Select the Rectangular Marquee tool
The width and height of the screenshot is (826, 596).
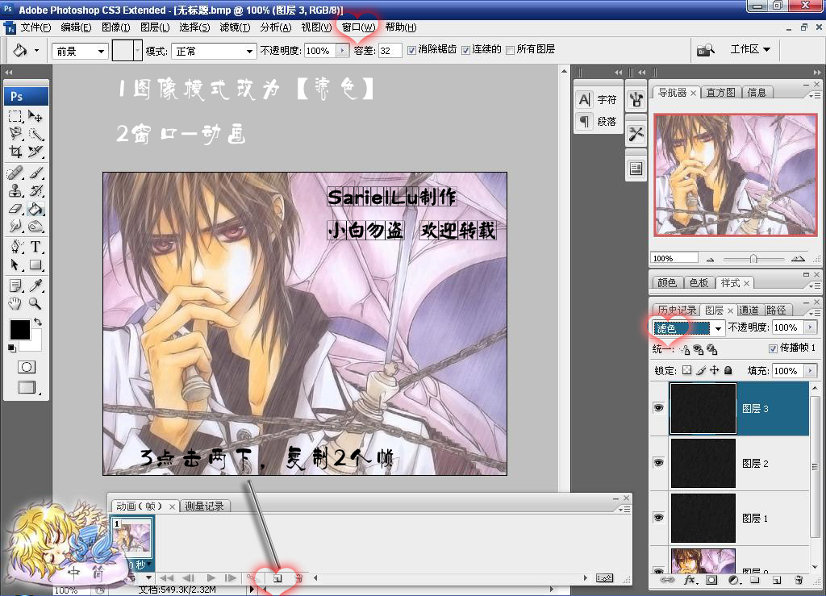click(15, 116)
